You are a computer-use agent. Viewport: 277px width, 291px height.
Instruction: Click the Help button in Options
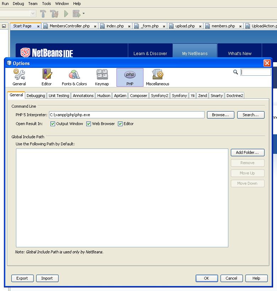click(256, 278)
